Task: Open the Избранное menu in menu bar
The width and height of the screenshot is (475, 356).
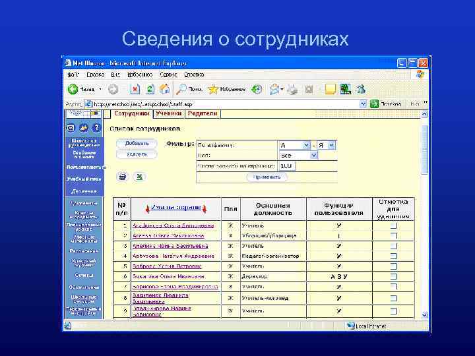Action: pos(140,74)
